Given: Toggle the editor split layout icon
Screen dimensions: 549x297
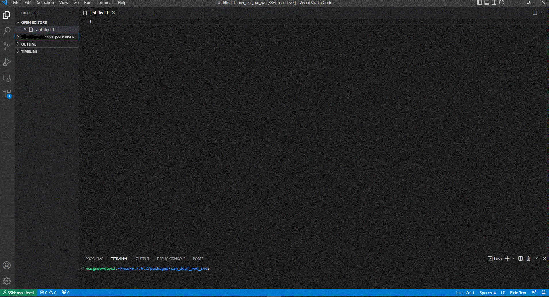Looking at the screenshot, I should click(x=534, y=13).
